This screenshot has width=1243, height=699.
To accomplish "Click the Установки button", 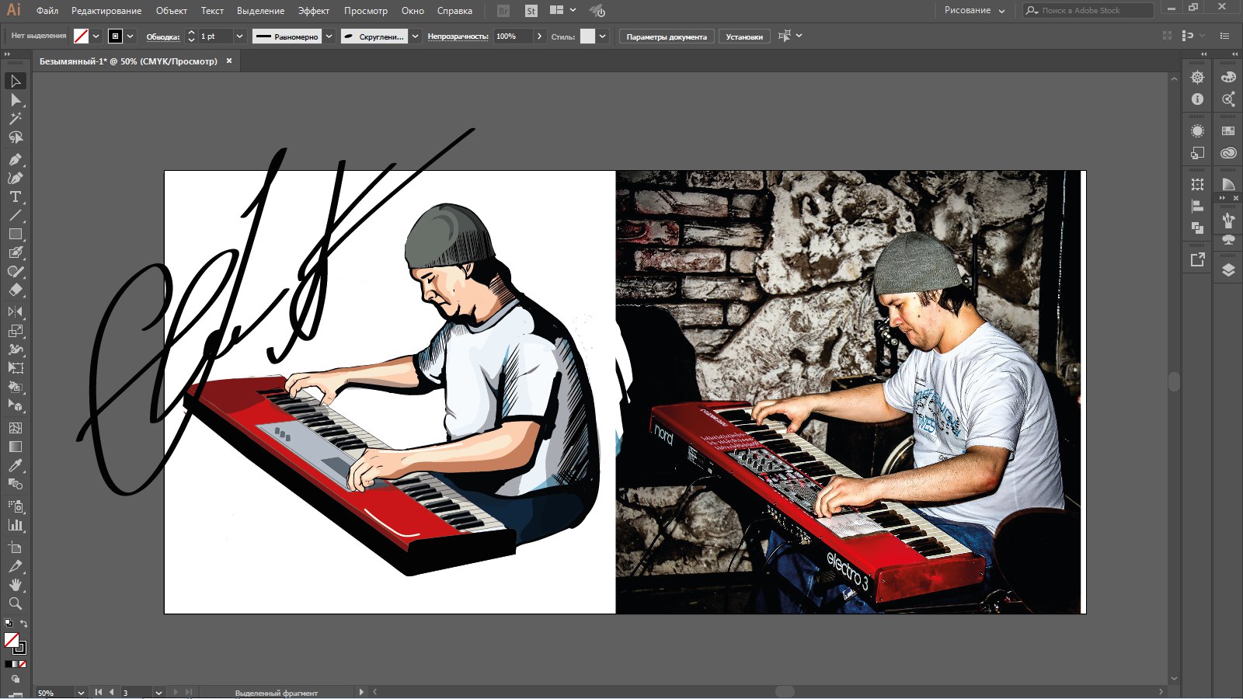I will [743, 37].
